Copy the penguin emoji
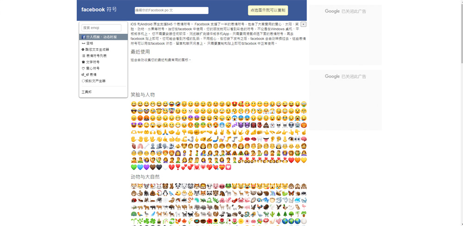Screen dimensions: 463x226 (x=165, y=193)
